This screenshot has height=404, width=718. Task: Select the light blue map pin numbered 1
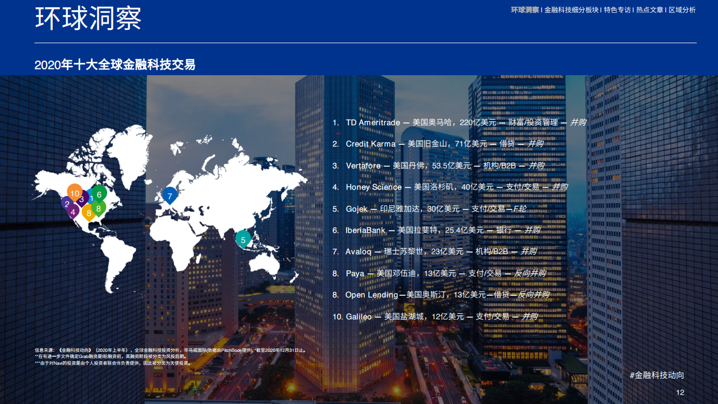tap(91, 198)
